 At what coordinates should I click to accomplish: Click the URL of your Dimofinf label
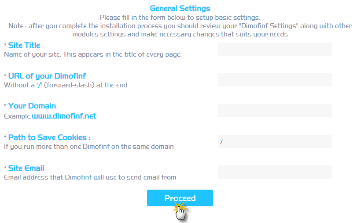tap(47, 76)
